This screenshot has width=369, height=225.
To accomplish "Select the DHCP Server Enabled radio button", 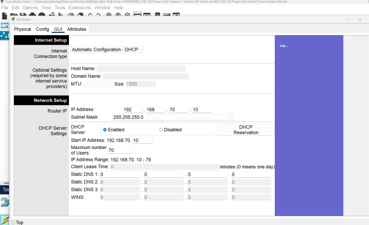I will [105, 130].
